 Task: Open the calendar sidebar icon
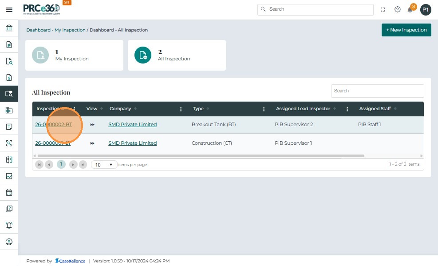tap(9, 193)
